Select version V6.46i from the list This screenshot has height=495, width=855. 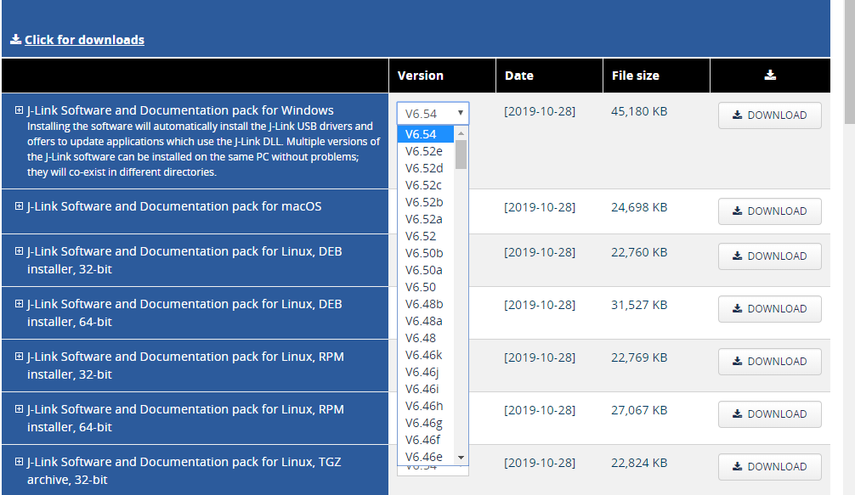(426, 388)
